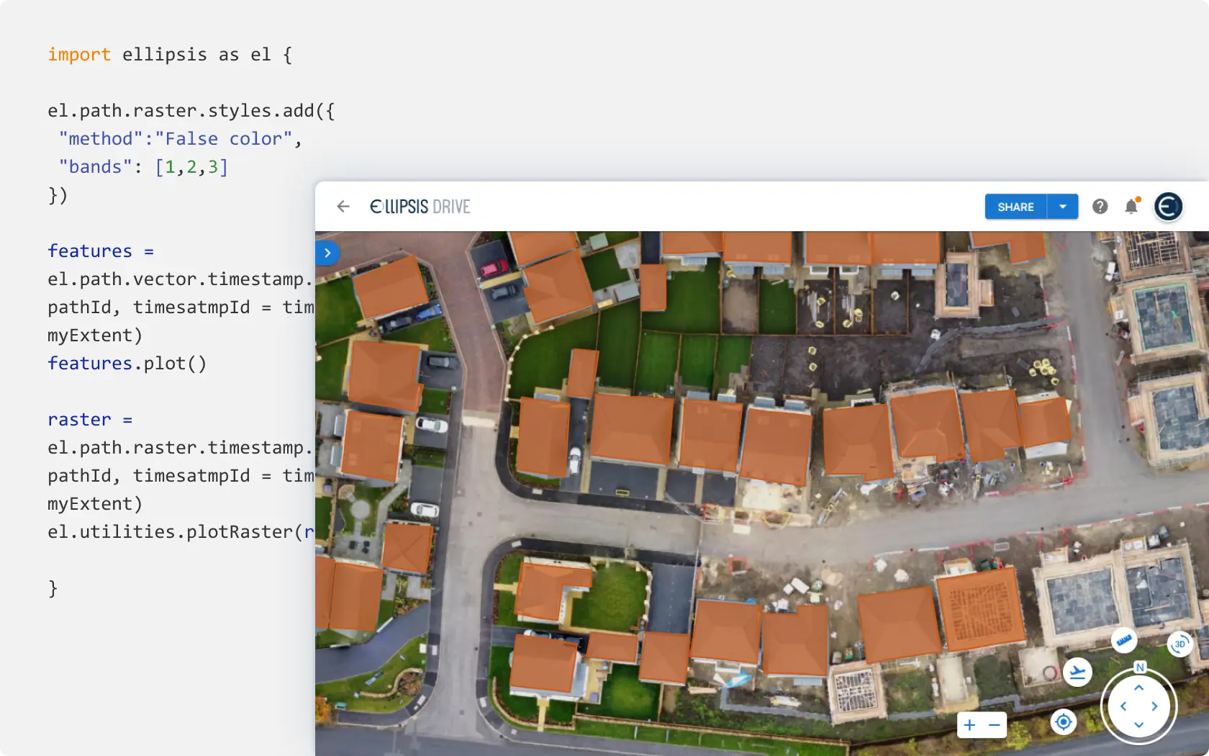Pan map down with compass arrow
This screenshot has width=1209, height=756.
click(1138, 724)
